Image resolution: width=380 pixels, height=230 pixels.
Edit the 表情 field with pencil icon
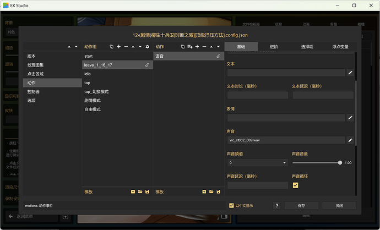click(x=350, y=118)
